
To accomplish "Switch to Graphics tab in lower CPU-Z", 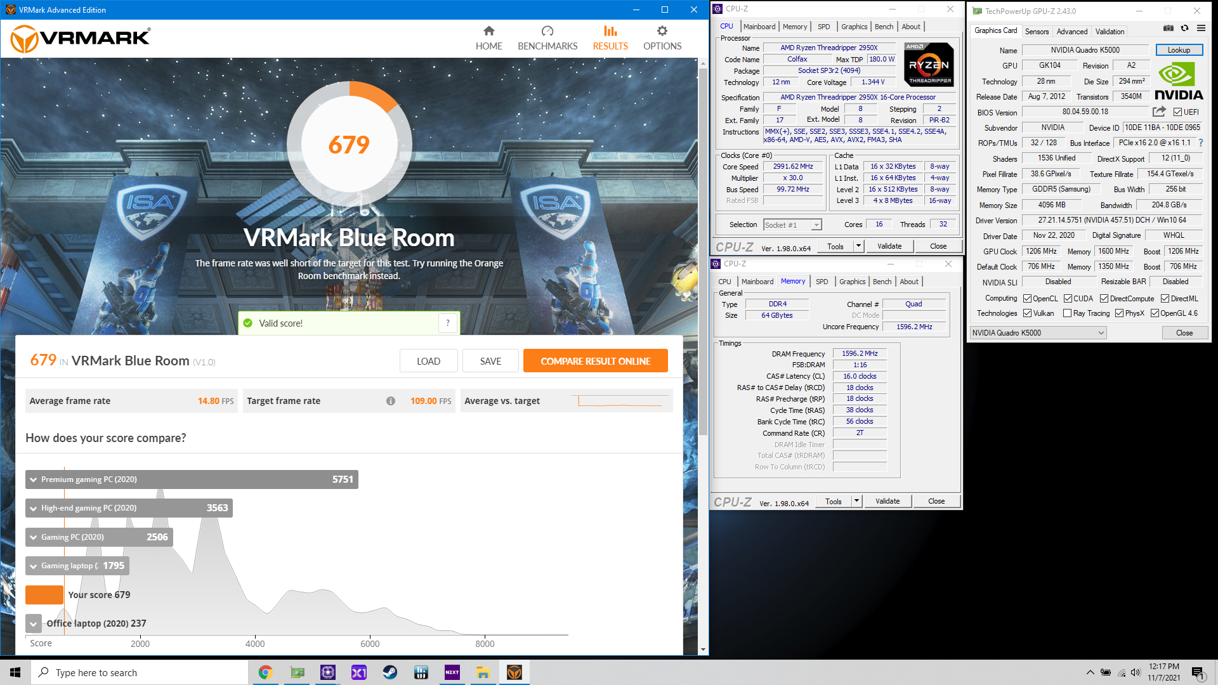I will (852, 282).
